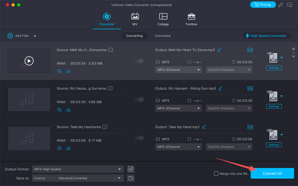Open custom profile settings icon beside Output Format

pyautogui.click(x=131, y=169)
